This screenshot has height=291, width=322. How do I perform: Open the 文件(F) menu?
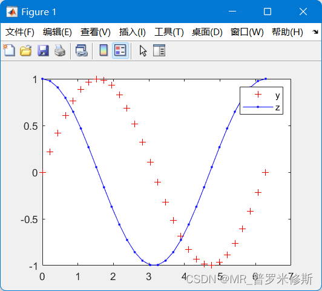pos(20,32)
